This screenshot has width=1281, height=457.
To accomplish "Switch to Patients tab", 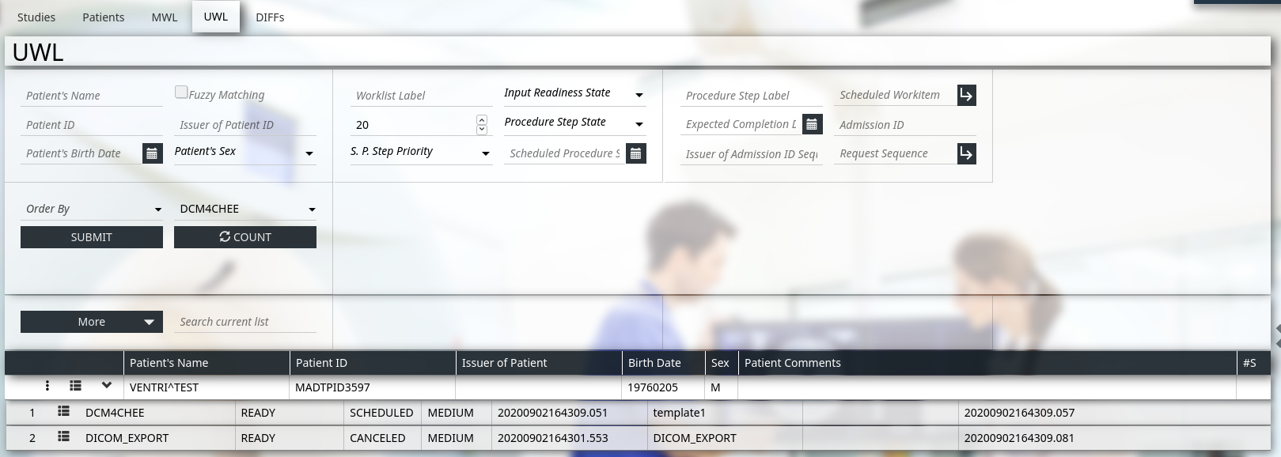I will point(104,17).
